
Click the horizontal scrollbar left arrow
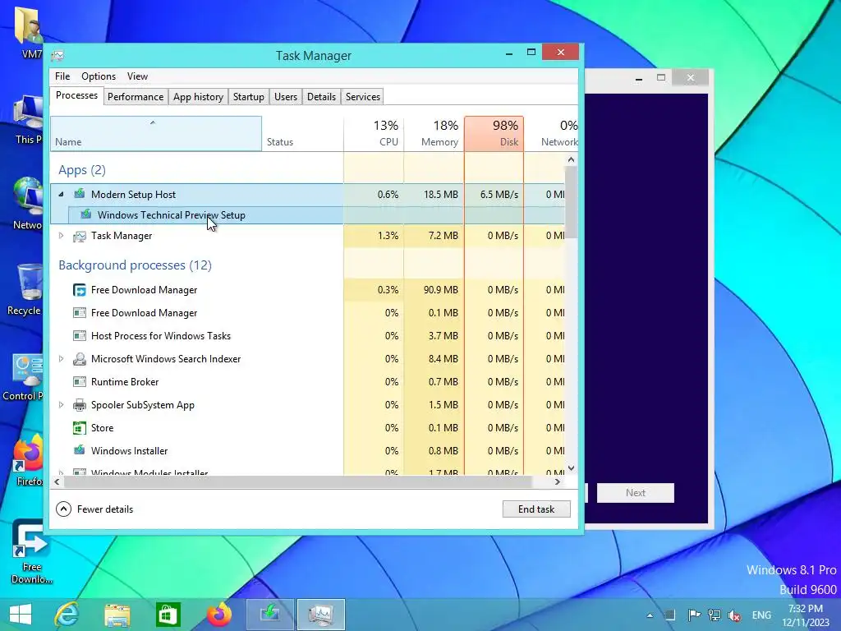pos(57,481)
